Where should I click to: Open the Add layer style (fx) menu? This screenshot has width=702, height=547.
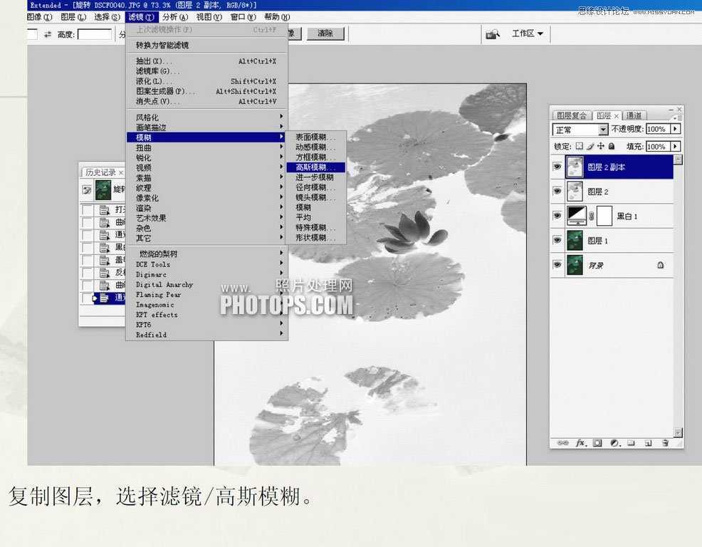point(580,443)
